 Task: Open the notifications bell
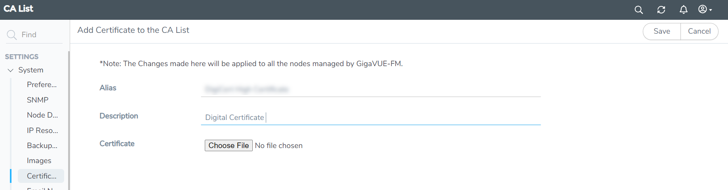[683, 10]
